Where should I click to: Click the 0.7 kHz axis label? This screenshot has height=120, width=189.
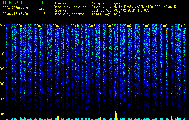[3, 99]
